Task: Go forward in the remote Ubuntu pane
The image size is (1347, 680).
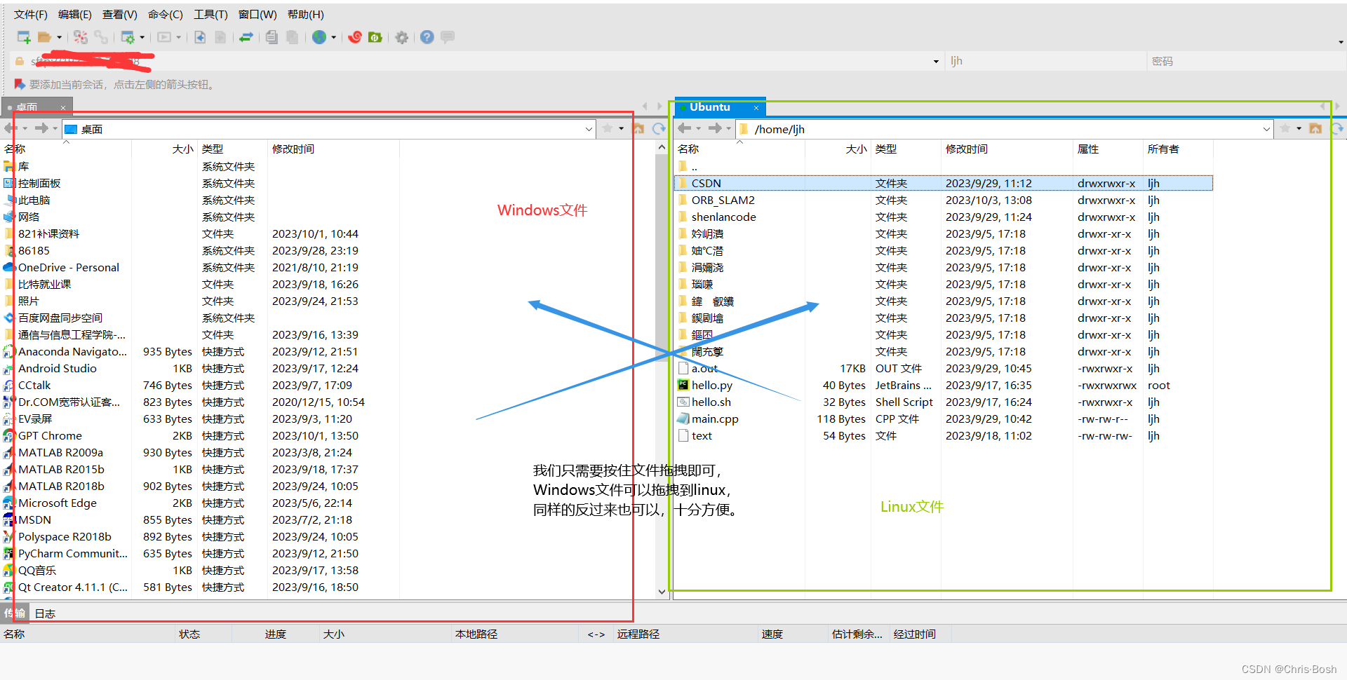Action: click(715, 128)
